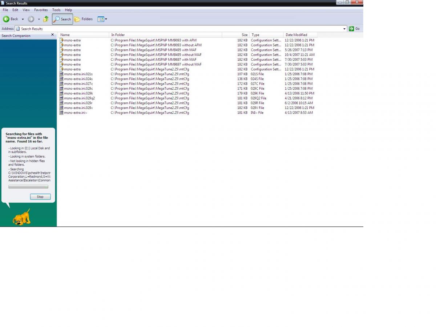Select the msns-extra.ini.024s file icon
Screen dimensions: 436x327
(x=61, y=79)
